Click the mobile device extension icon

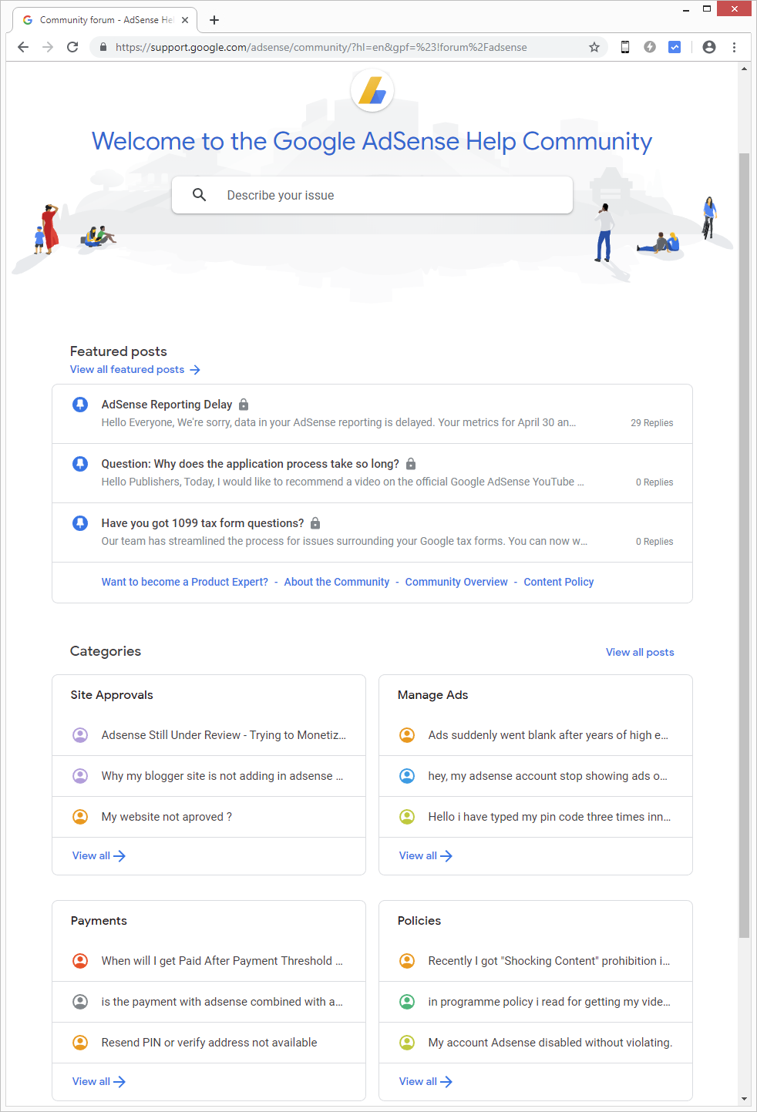[x=625, y=47]
